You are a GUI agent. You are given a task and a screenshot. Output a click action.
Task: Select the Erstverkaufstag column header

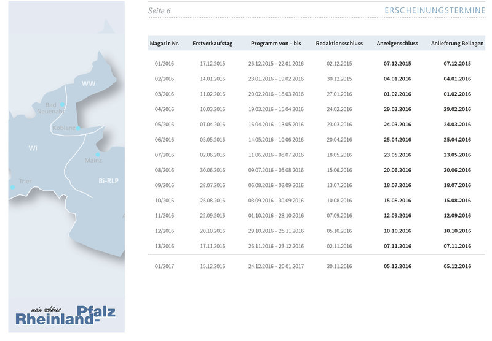212,44
